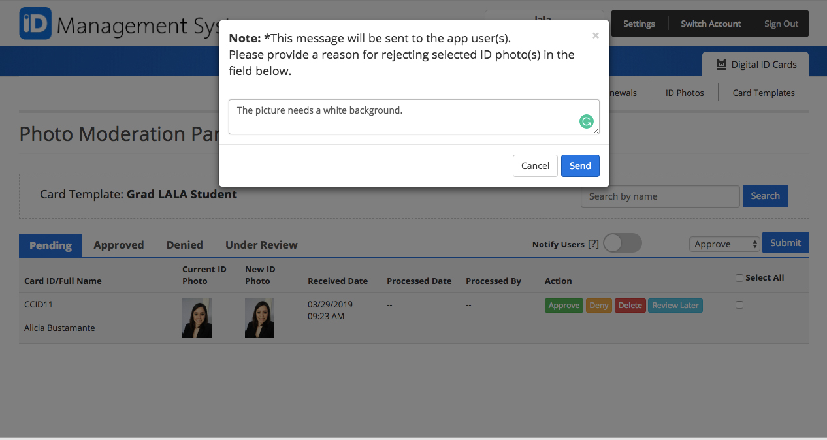827x440 pixels.
Task: Switch to the Under Review tab
Action: pyautogui.click(x=261, y=245)
